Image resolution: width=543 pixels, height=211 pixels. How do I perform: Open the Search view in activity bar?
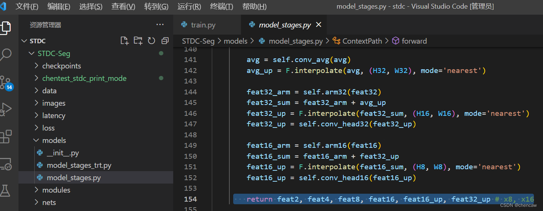pos(5,55)
